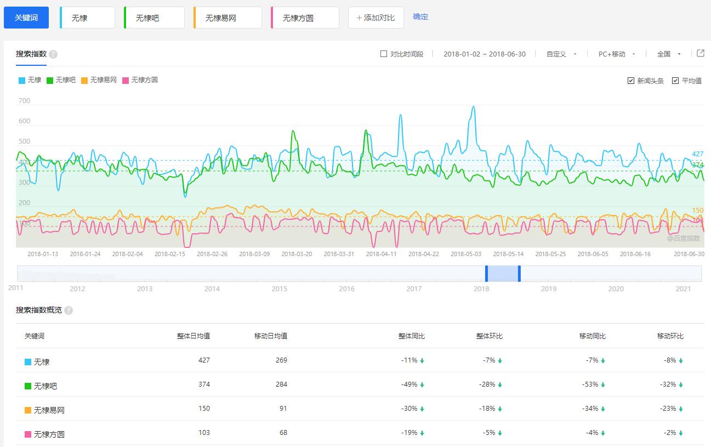Click the left handle of timeline range slider
This screenshot has height=447, width=711.
tap(486, 273)
